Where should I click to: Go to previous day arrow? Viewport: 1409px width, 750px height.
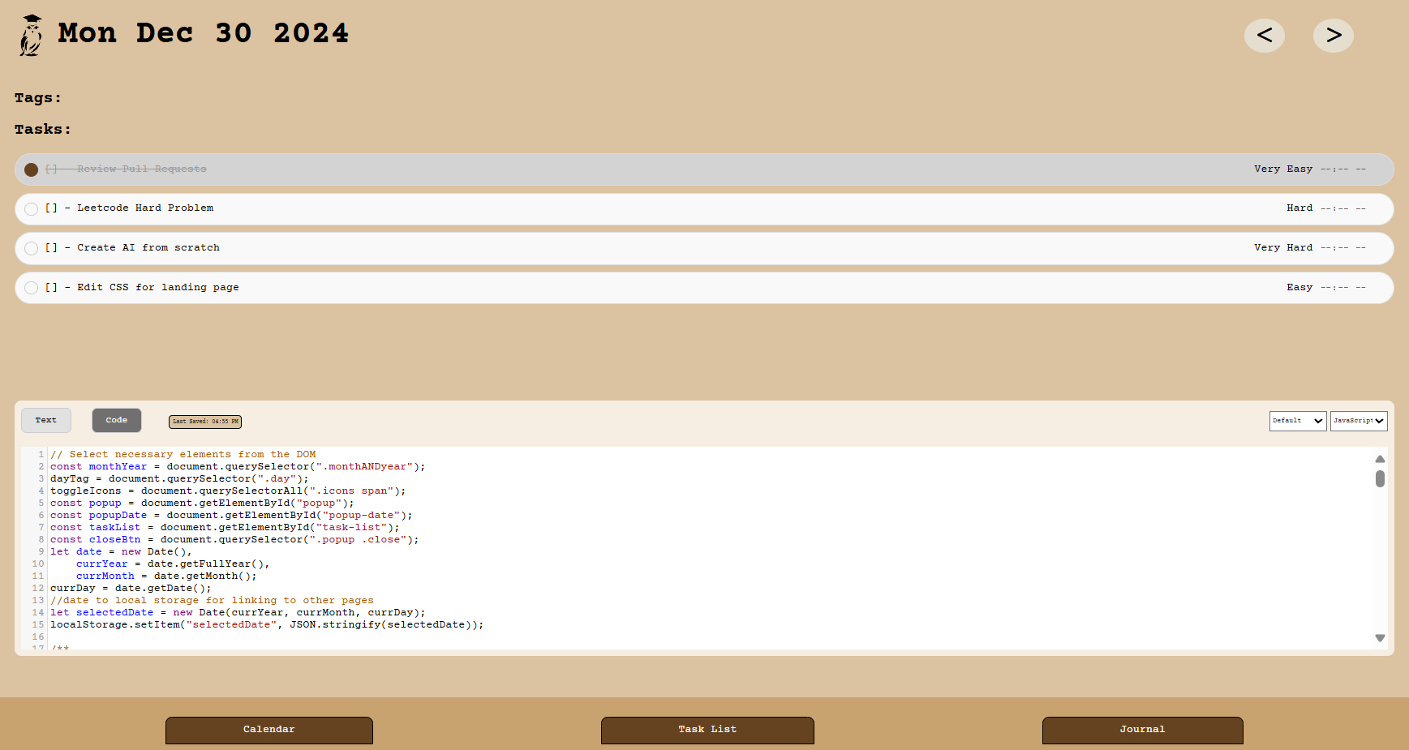1264,35
